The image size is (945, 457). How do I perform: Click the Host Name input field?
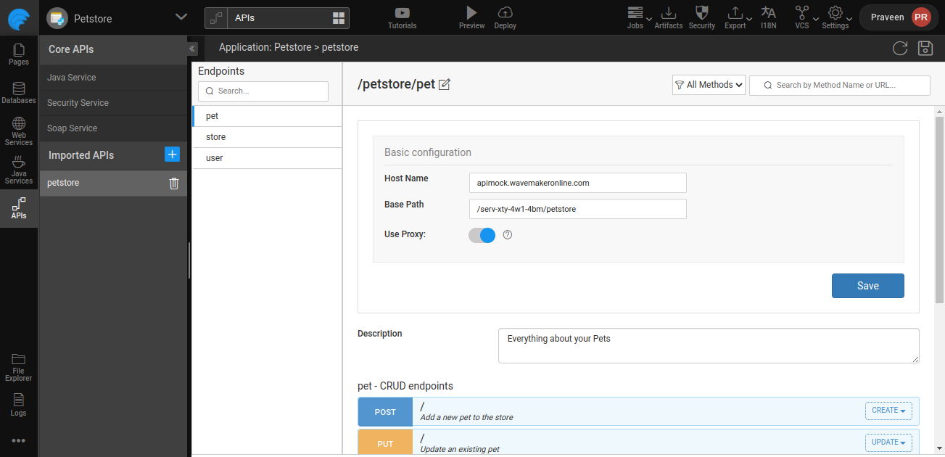(x=577, y=183)
